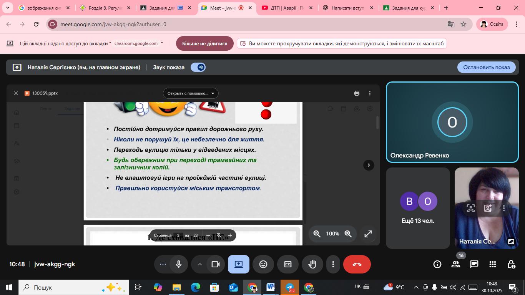525x295 pixels.
Task: Open meeting details info icon
Action: point(437,264)
